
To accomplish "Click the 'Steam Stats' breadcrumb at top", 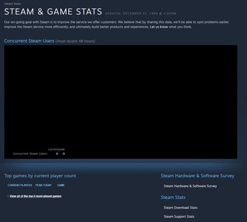I will pyautogui.click(x=12, y=4).
